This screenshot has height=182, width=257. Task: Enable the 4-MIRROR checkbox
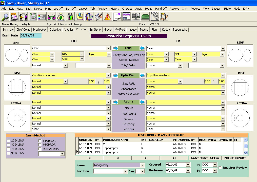[x=40, y=145]
